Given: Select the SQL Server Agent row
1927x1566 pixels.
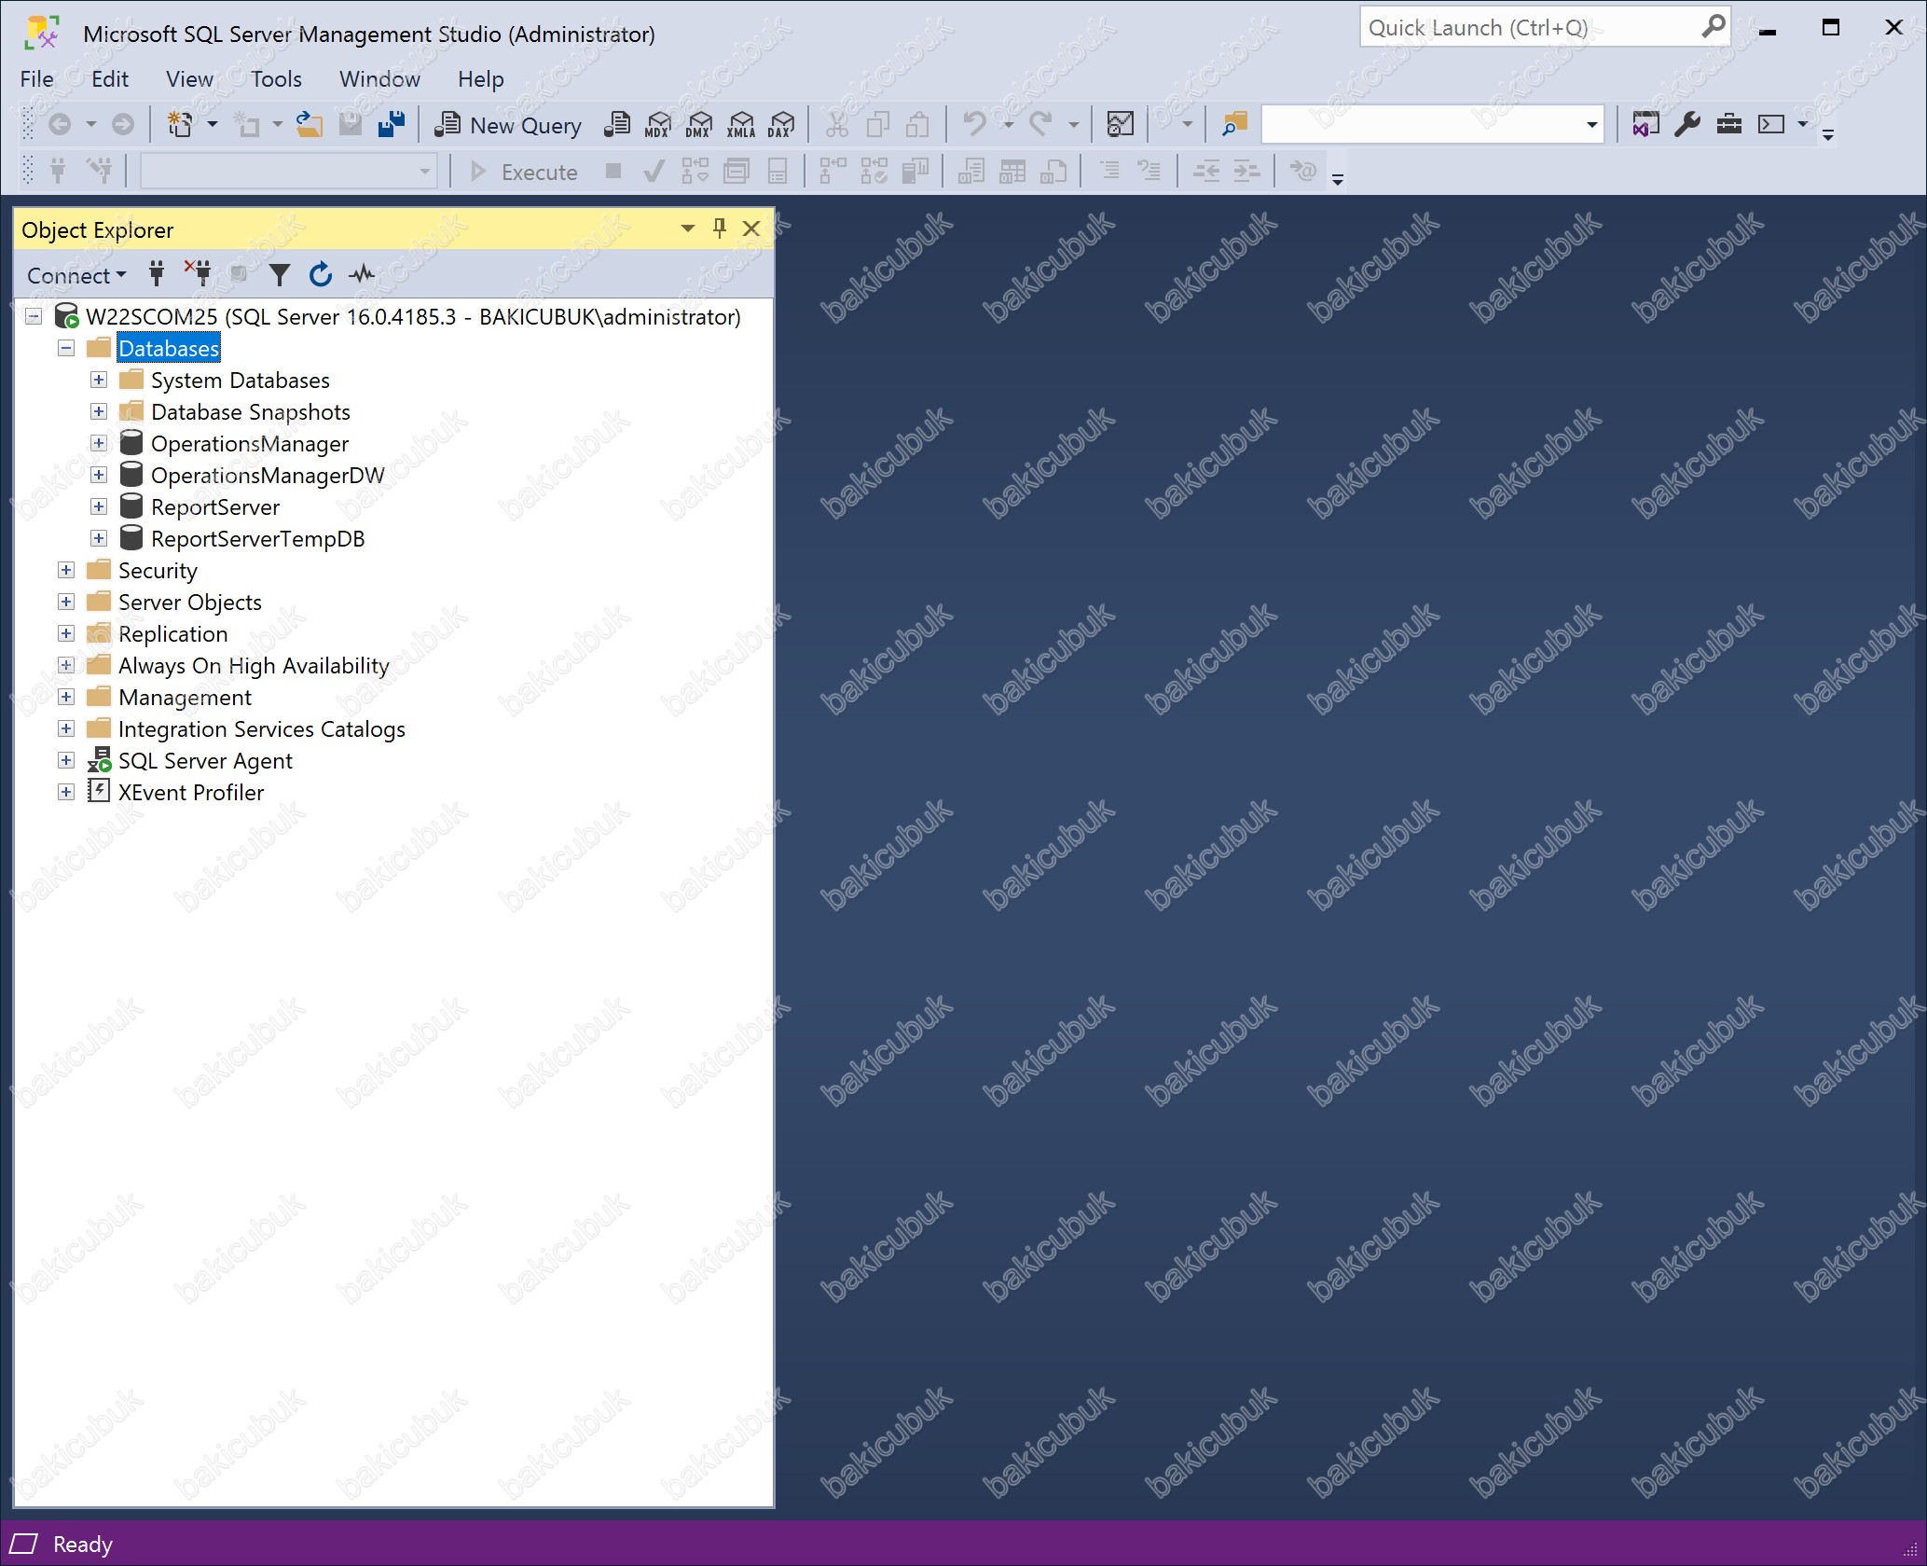Looking at the screenshot, I should (x=205, y=761).
